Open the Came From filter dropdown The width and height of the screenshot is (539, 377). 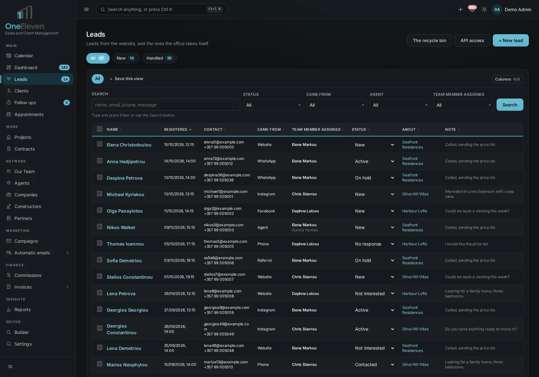(x=337, y=105)
